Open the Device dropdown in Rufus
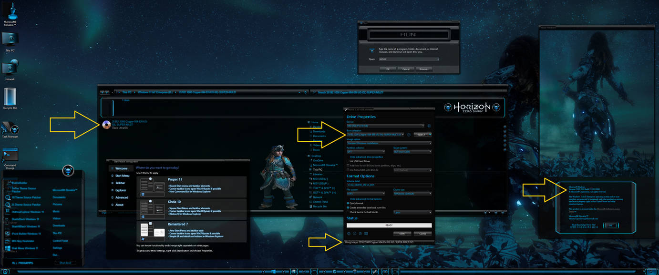 pyautogui.click(x=386, y=126)
